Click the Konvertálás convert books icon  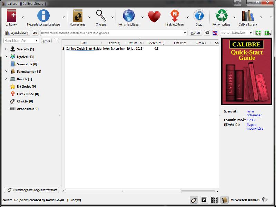click(x=78, y=16)
